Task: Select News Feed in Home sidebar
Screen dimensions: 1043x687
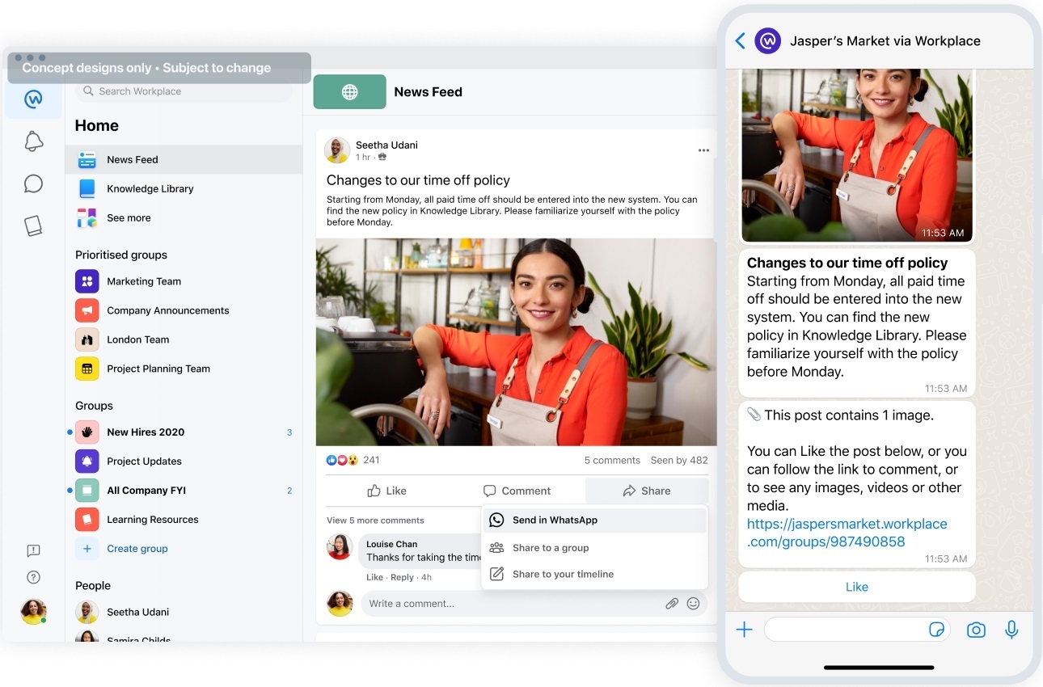Action: point(184,160)
